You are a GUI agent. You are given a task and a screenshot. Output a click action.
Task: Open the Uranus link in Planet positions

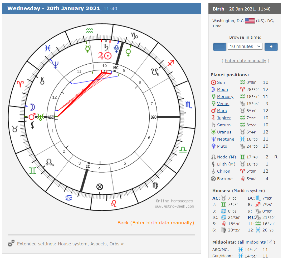[x=224, y=132]
